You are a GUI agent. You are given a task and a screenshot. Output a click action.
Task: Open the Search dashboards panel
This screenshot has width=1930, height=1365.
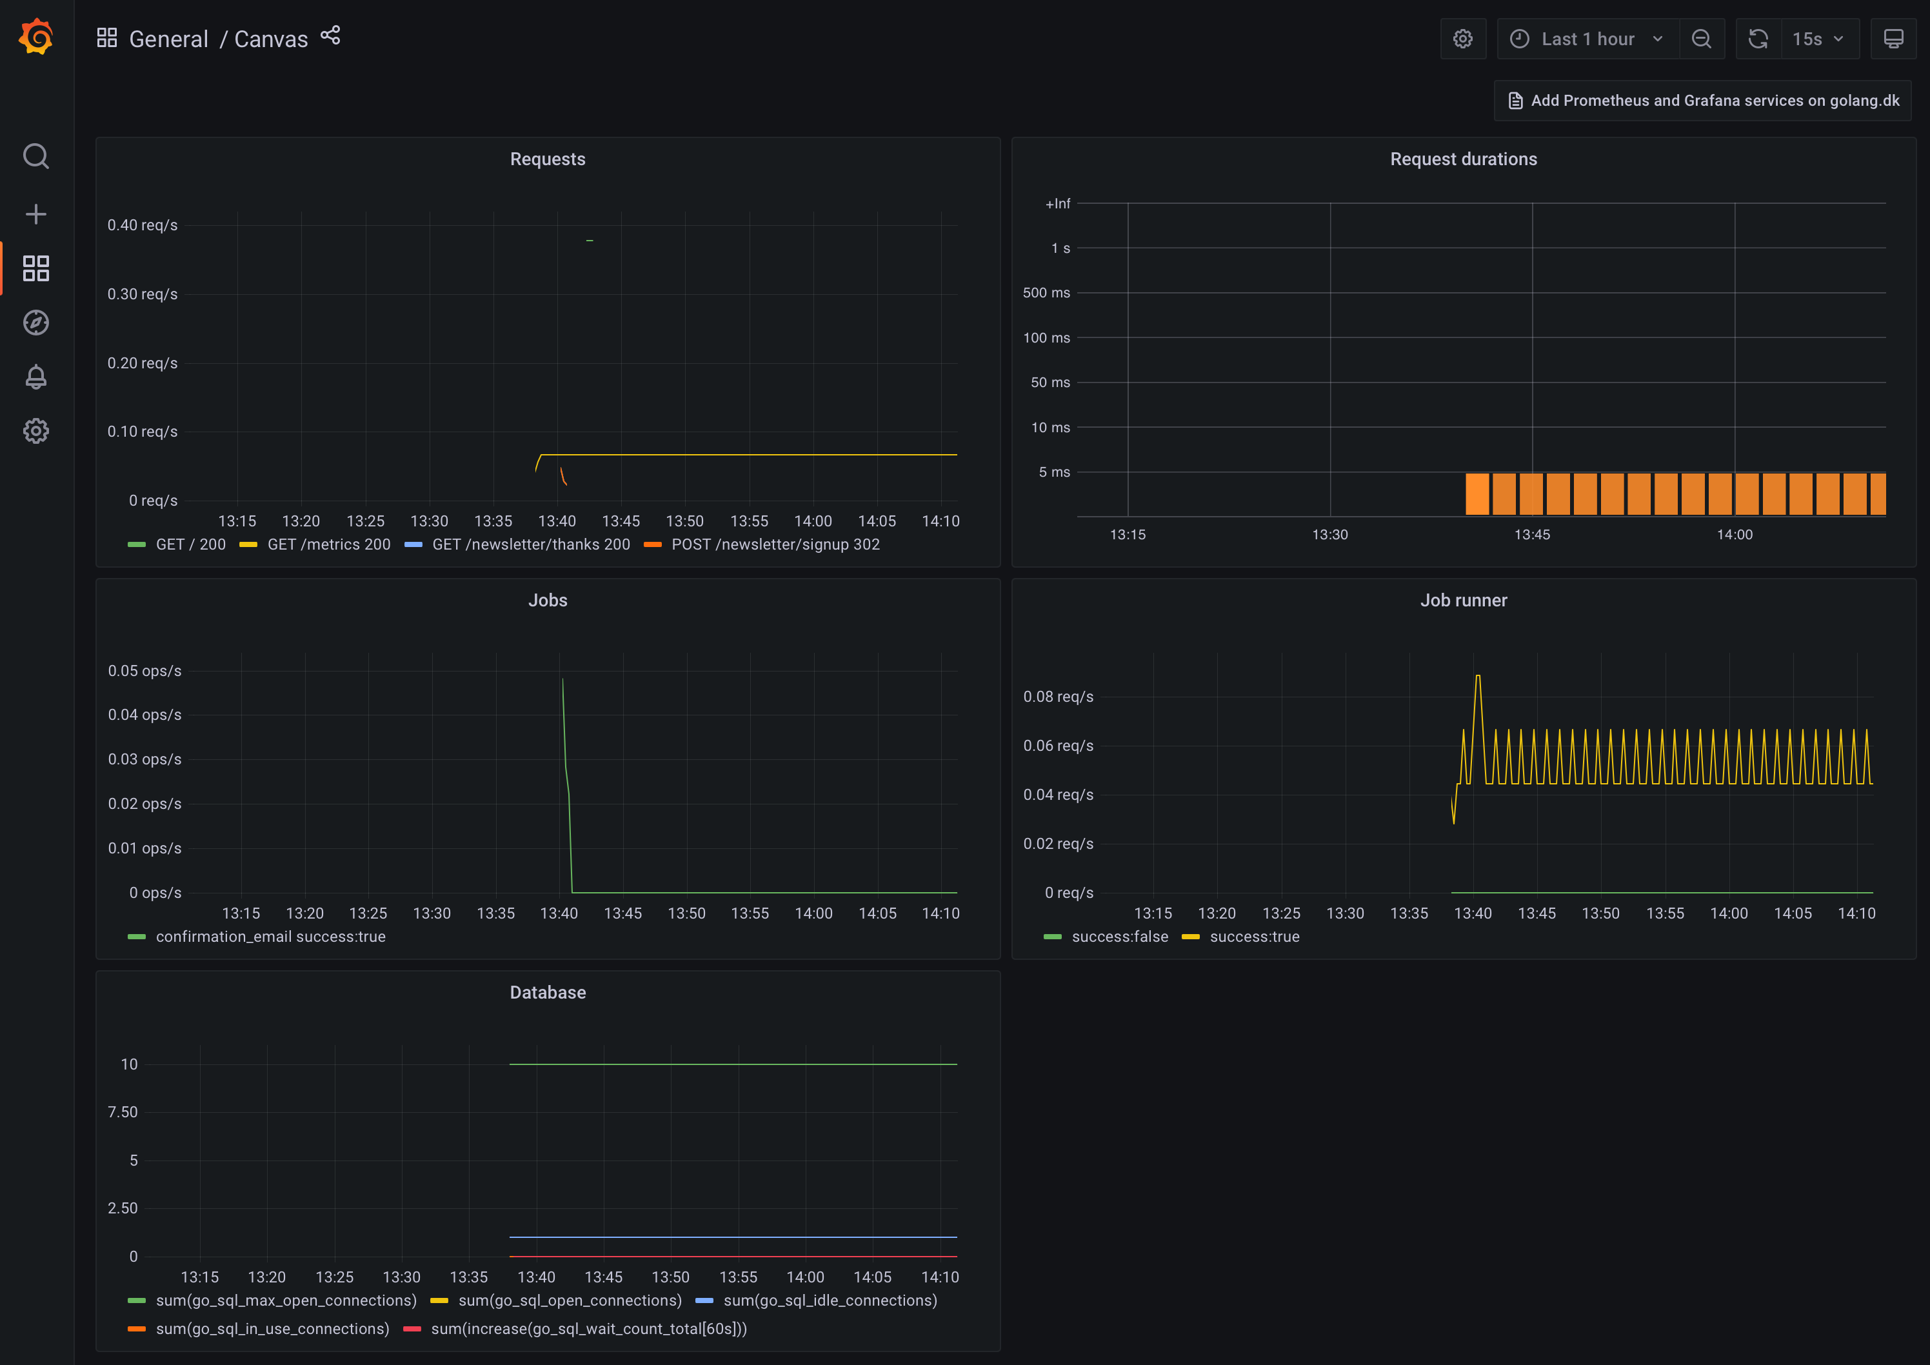pyautogui.click(x=36, y=156)
